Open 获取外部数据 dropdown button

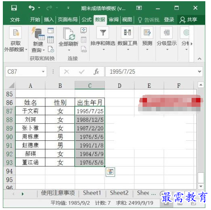click(15, 40)
